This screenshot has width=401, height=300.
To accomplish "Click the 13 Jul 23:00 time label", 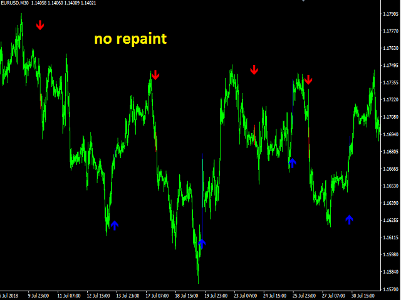I will (x=128, y=296).
